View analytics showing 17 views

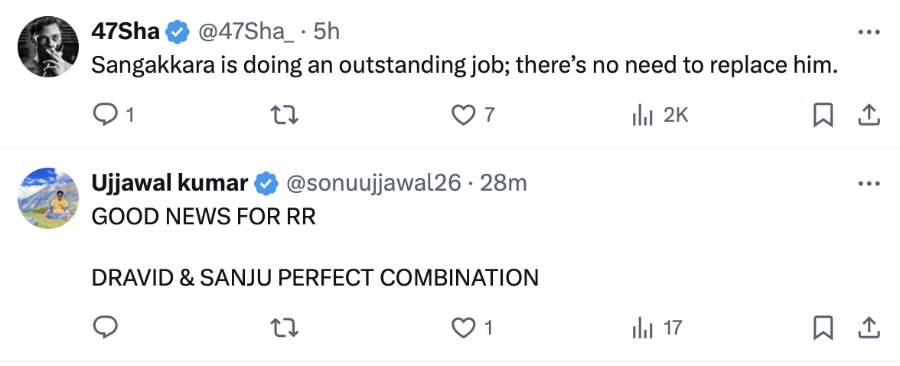643,328
